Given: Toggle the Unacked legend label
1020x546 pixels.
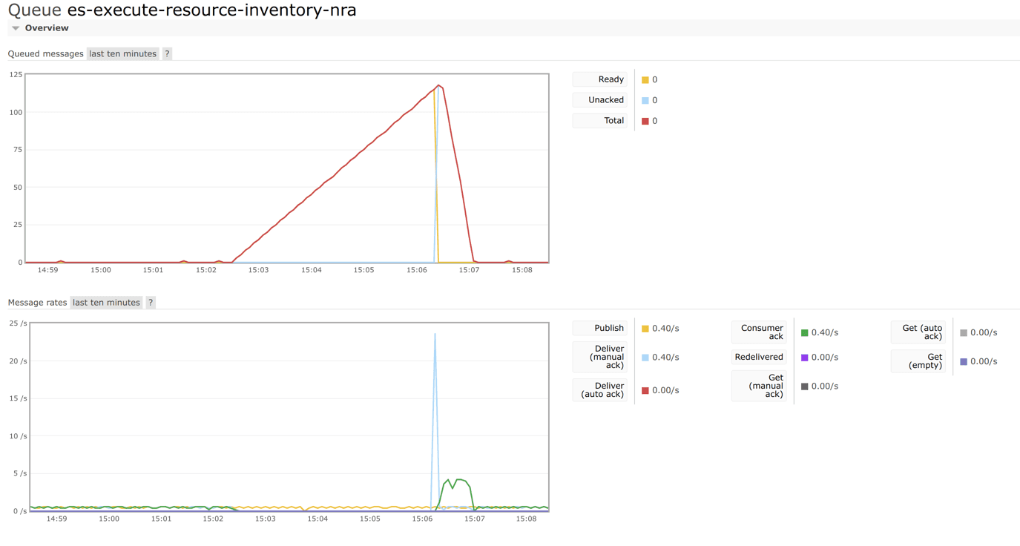Looking at the screenshot, I should (600, 100).
